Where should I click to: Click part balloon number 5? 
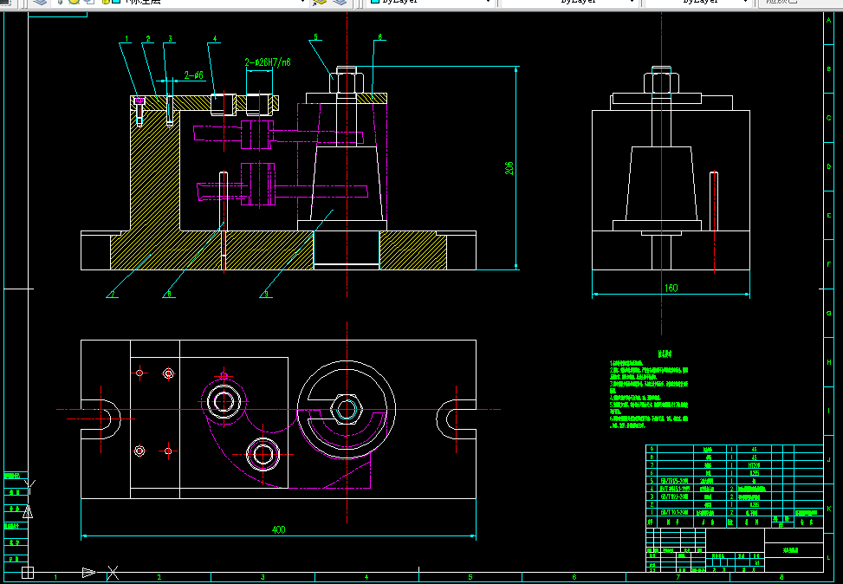[315, 37]
